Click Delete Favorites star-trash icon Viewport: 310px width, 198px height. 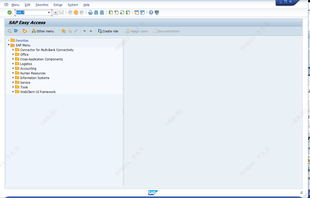[x=70, y=31]
